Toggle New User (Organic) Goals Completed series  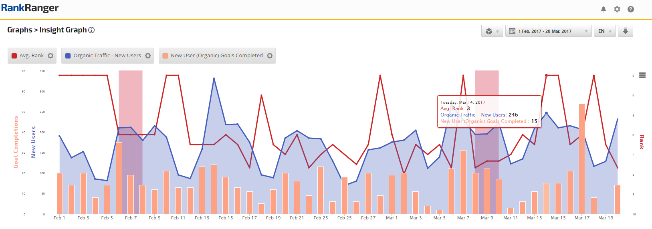pos(216,56)
